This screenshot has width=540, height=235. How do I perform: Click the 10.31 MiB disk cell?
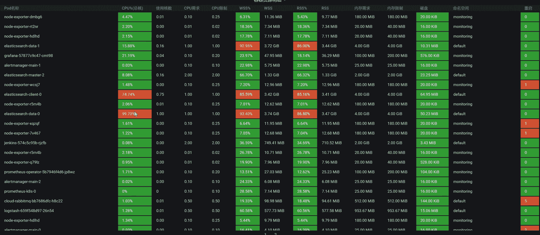click(432, 46)
